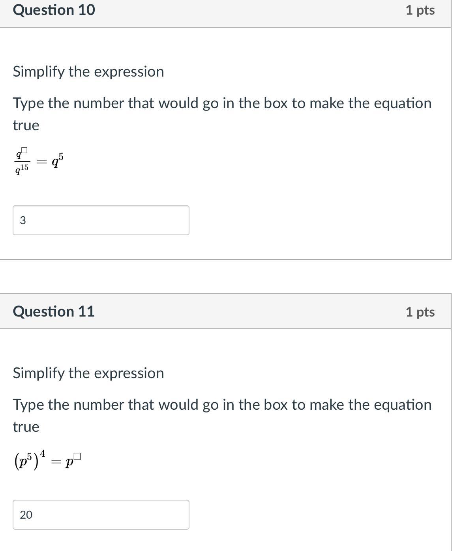The height and width of the screenshot is (551, 465).
Task: Click the fraction bar in the q expression
Action: (x=22, y=161)
